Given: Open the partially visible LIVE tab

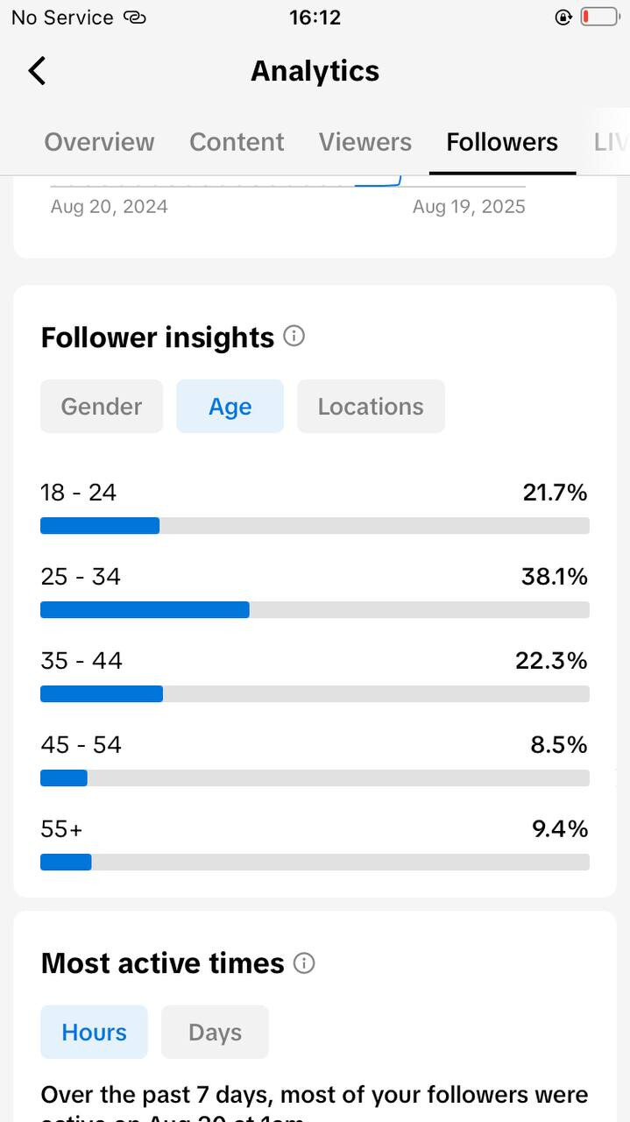Looking at the screenshot, I should [x=610, y=142].
